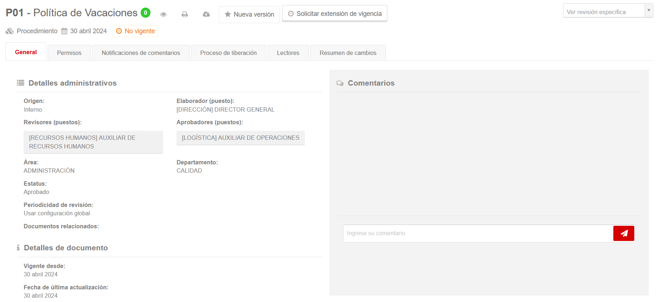Click the red paper plane send button

click(623, 233)
